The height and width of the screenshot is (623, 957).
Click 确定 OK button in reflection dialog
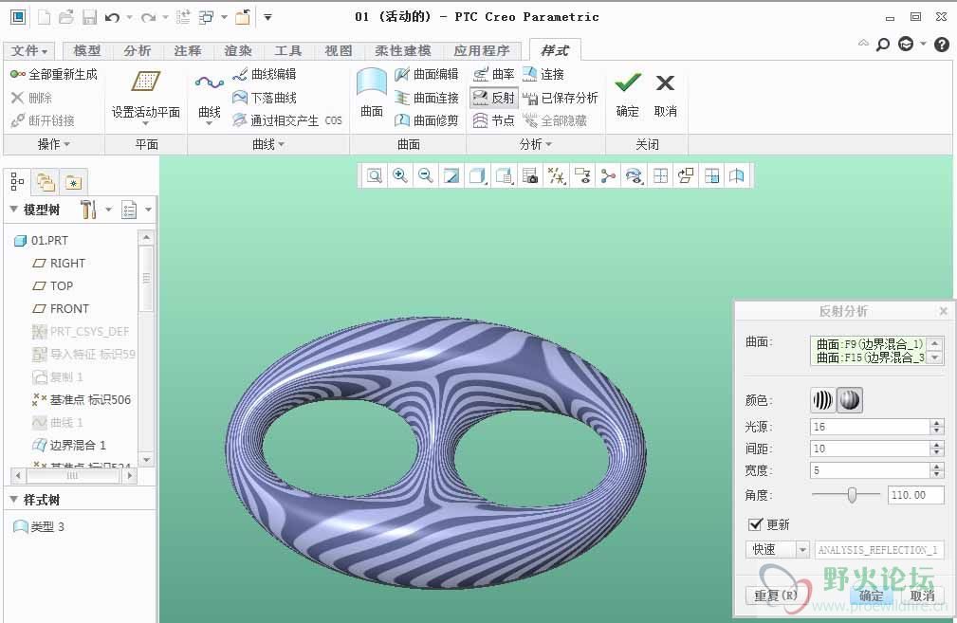(871, 596)
